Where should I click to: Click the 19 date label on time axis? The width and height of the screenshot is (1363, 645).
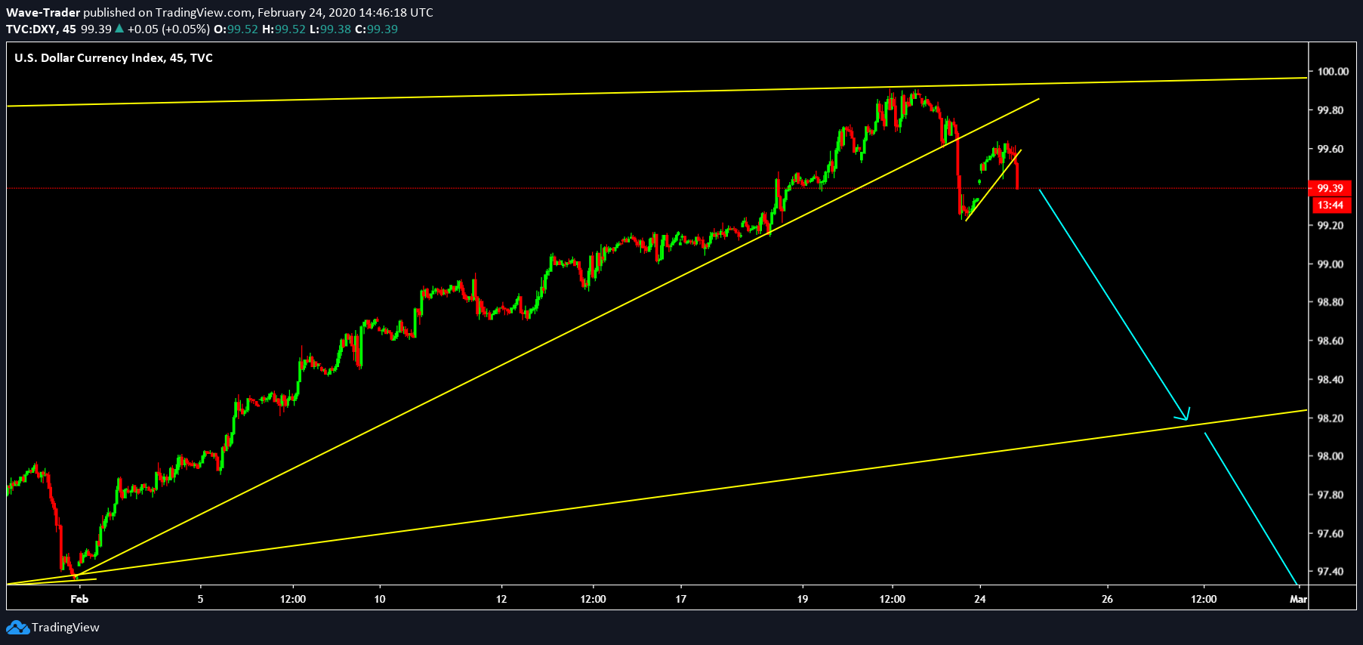click(x=802, y=599)
